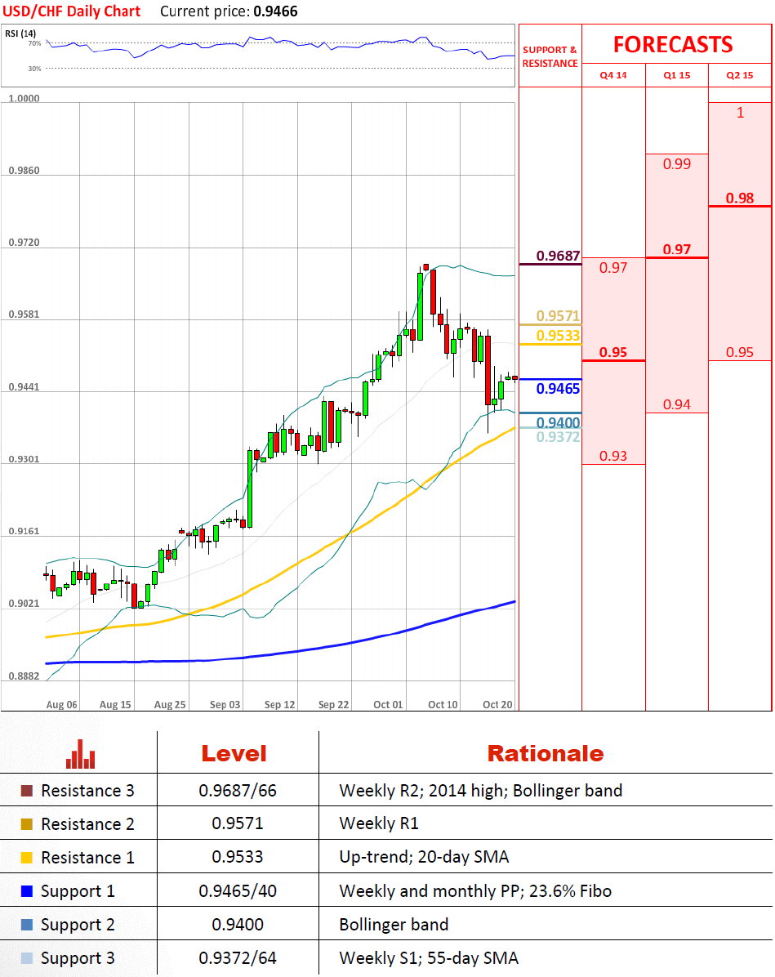The height and width of the screenshot is (977, 775).
Task: Click the RSI 70% threshold label
Action: click(35, 43)
